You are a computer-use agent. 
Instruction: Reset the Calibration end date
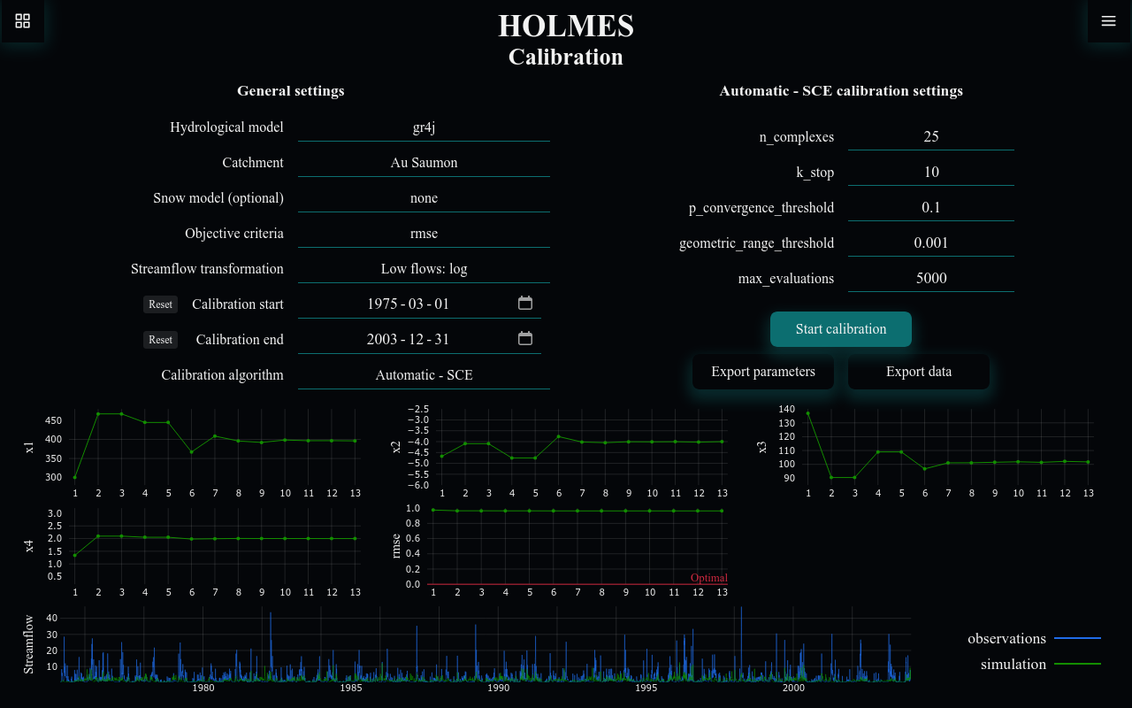[160, 339]
